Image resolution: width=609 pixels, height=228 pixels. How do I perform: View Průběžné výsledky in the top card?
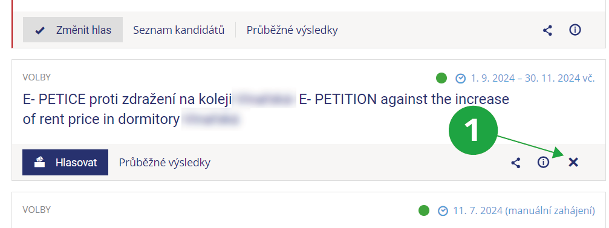(292, 30)
